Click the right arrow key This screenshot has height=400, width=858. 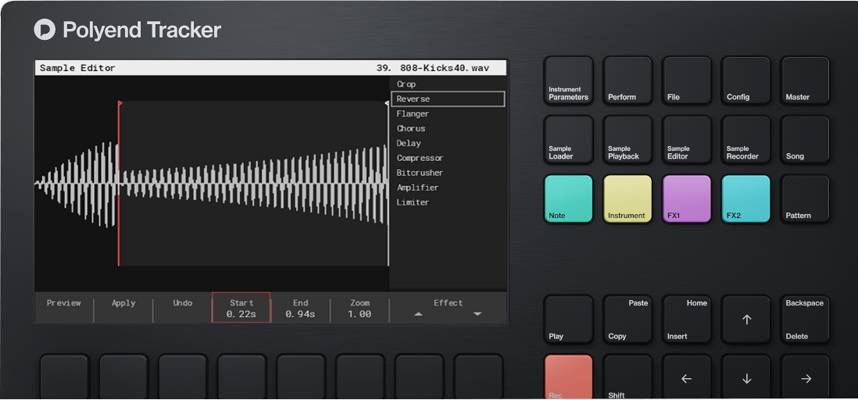coord(805,377)
